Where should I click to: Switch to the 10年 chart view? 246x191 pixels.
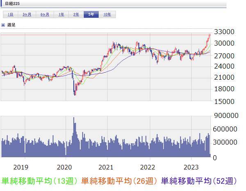click(107, 14)
